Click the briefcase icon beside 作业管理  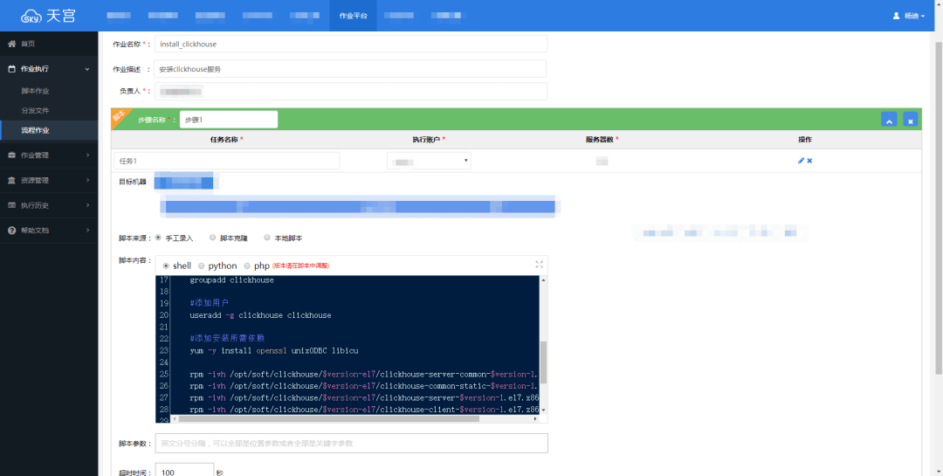tap(11, 155)
